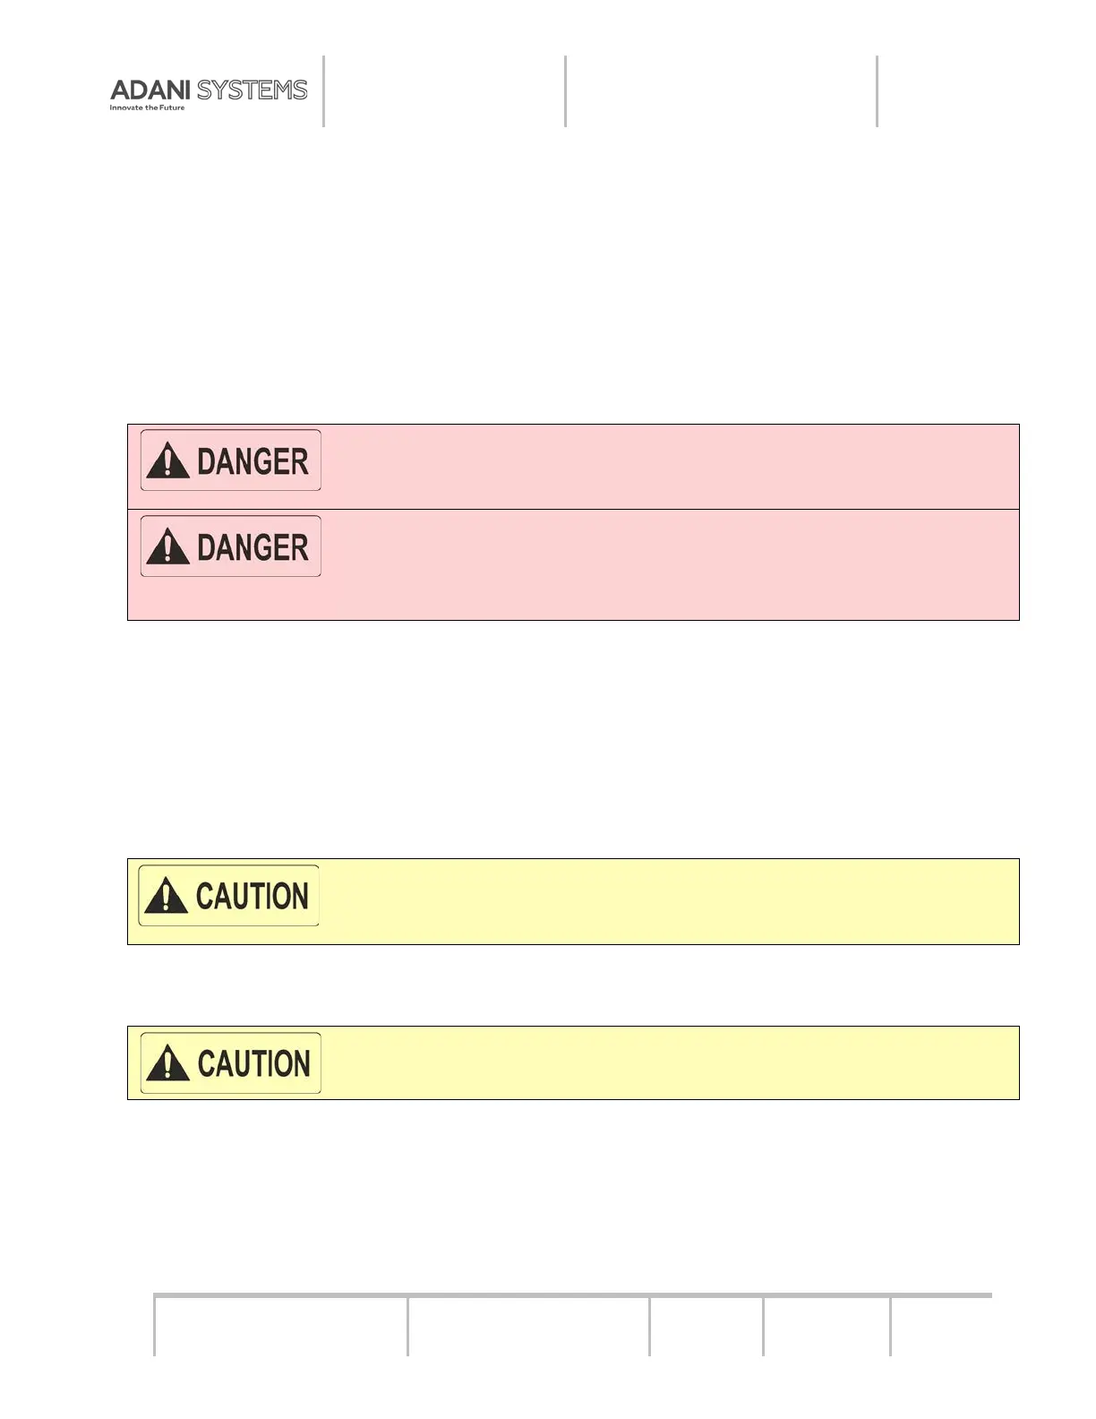Click the warning triangle in the upper CAUTION sign
The height and width of the screenshot is (1419, 1096).
tap(166, 896)
